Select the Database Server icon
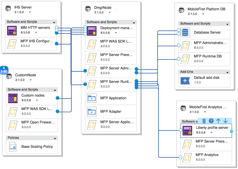This screenshot has width=238, height=169. [x=185, y=32]
